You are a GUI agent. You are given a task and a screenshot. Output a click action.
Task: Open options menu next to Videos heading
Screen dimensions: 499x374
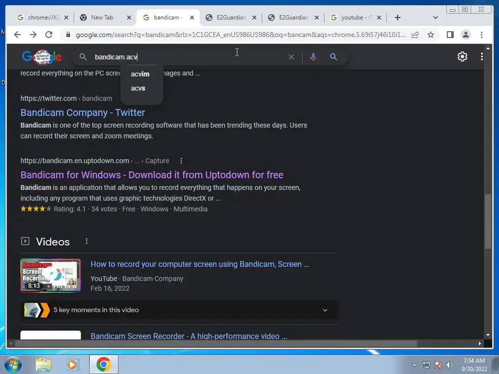(x=87, y=242)
